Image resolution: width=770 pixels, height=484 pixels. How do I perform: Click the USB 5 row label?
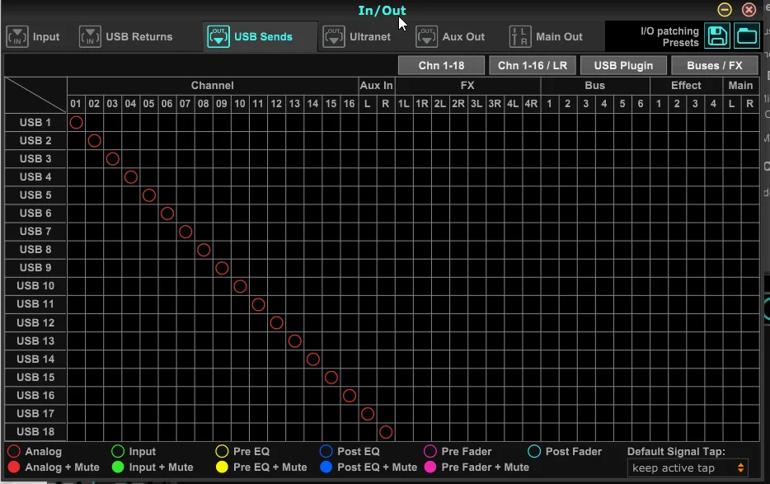35,195
